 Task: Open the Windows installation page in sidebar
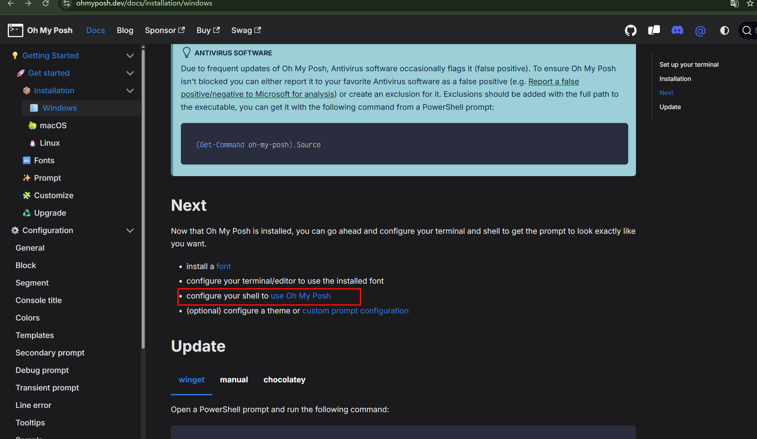pyautogui.click(x=81, y=108)
